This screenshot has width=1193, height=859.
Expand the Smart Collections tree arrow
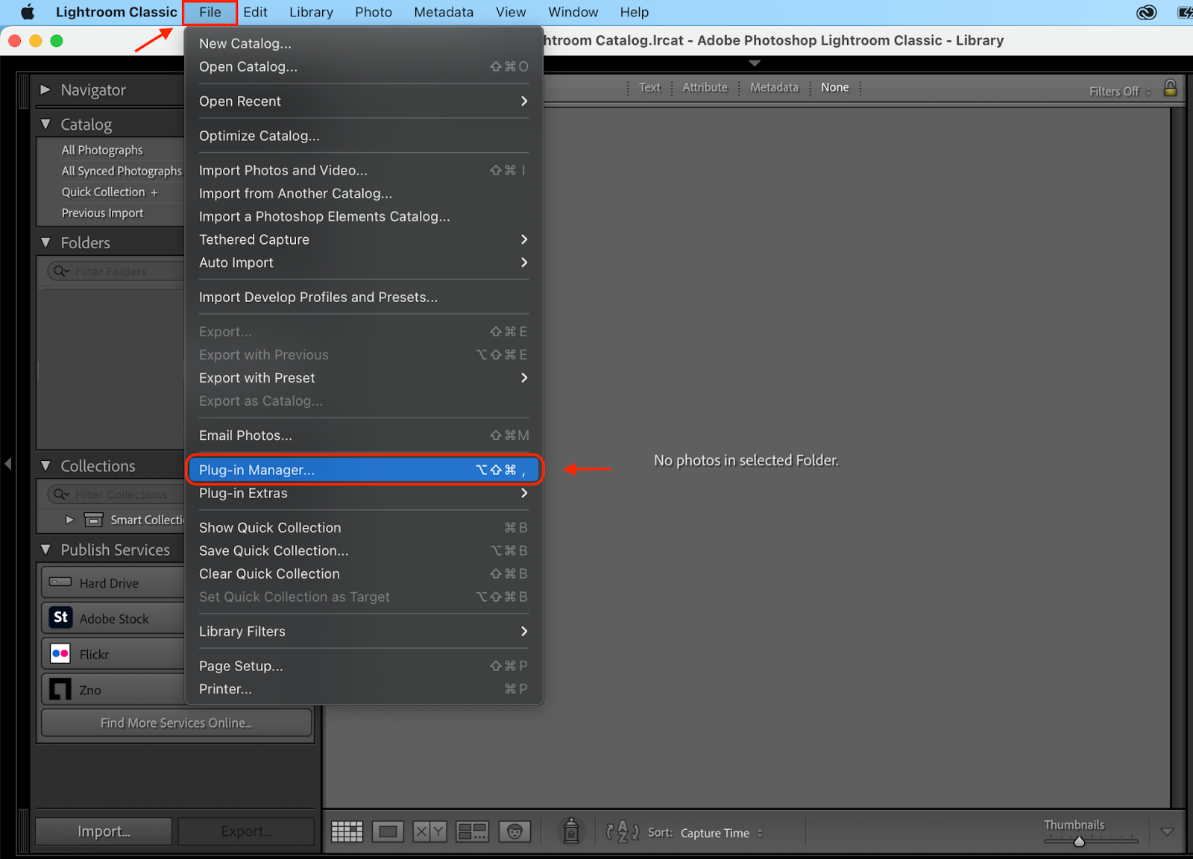[70, 520]
